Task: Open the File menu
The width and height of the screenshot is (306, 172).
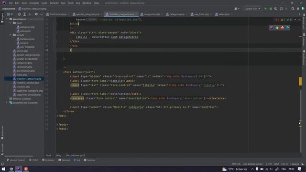Action: tap(11, 3)
